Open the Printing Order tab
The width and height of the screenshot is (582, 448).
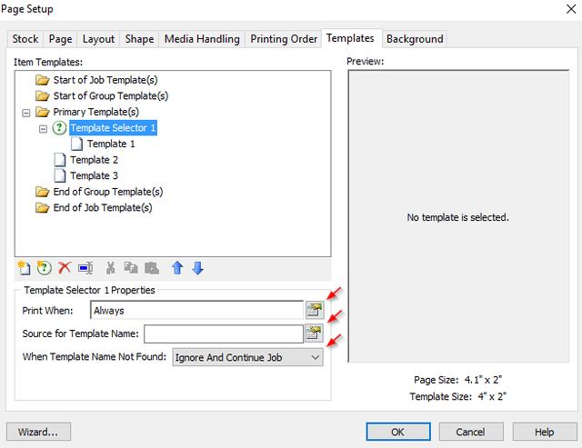pyautogui.click(x=284, y=39)
